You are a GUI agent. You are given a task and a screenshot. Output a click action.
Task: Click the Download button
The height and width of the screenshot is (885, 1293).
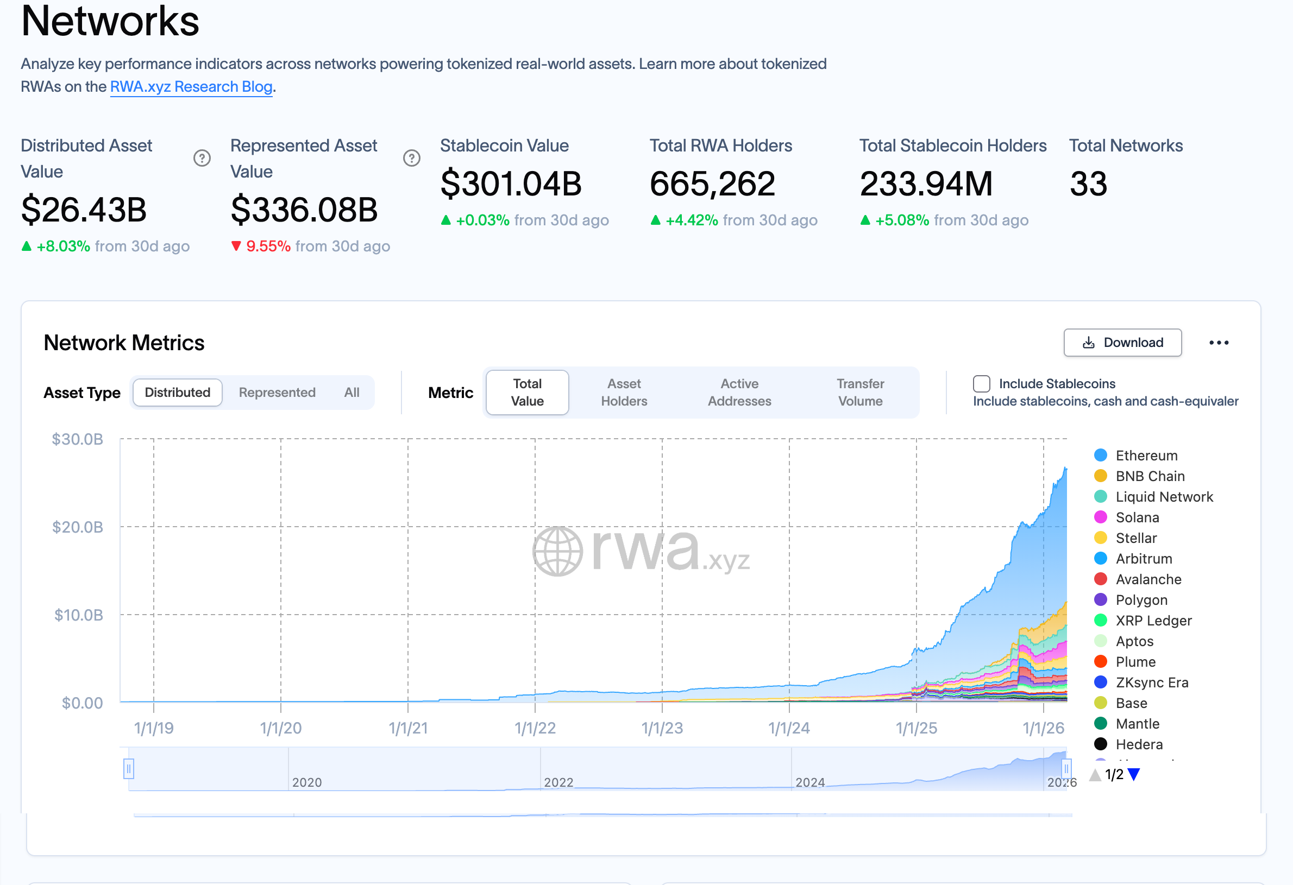tap(1122, 343)
